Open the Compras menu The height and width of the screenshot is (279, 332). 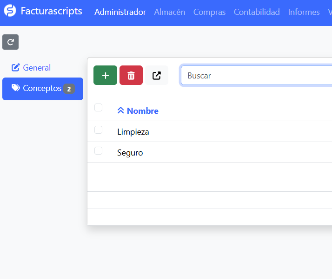(x=209, y=12)
